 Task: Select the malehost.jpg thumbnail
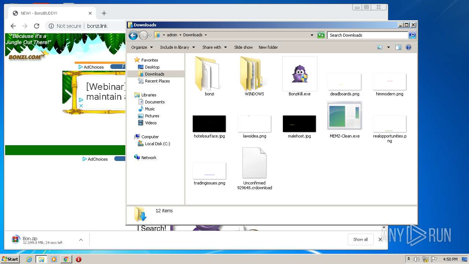[299, 124]
